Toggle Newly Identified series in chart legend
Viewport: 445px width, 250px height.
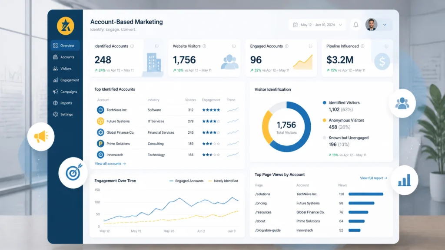(x=223, y=181)
